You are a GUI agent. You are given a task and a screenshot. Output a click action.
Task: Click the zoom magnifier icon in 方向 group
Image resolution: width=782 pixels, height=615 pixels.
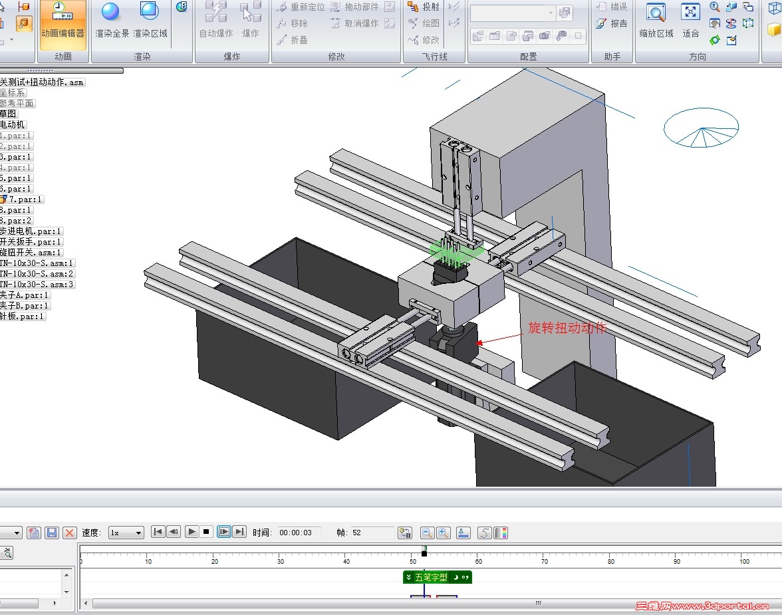pyautogui.click(x=715, y=7)
